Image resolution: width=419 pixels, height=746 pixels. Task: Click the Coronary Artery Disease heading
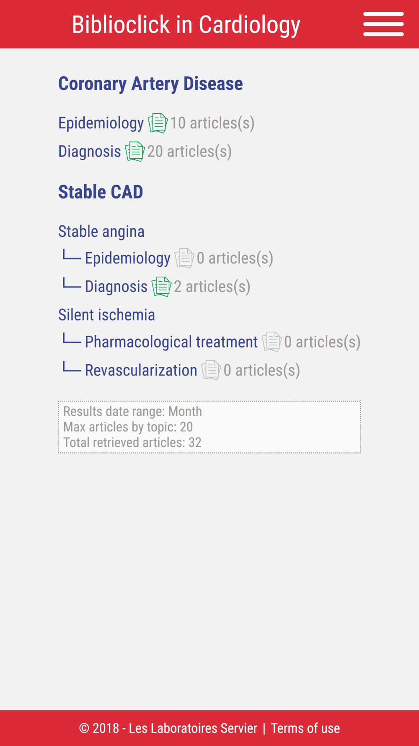tap(150, 83)
